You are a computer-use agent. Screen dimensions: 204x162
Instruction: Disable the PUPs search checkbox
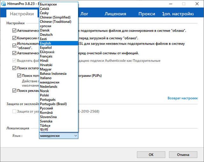coord(19,76)
